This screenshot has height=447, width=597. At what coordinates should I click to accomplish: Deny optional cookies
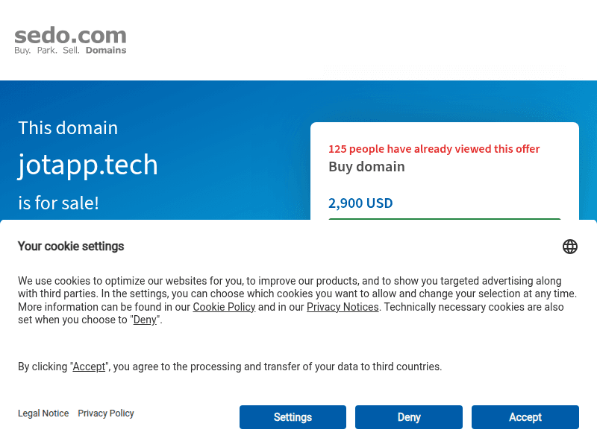click(x=408, y=417)
